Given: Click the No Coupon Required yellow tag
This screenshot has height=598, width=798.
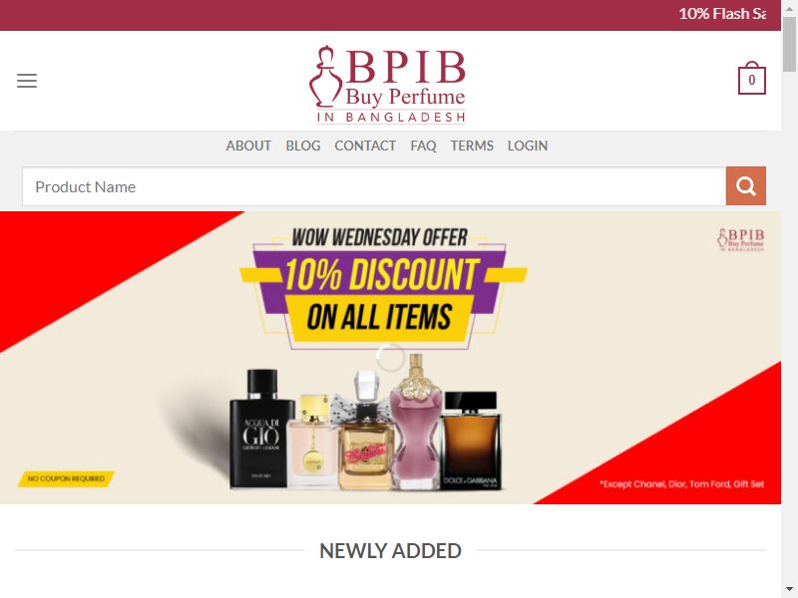Looking at the screenshot, I should [x=66, y=478].
